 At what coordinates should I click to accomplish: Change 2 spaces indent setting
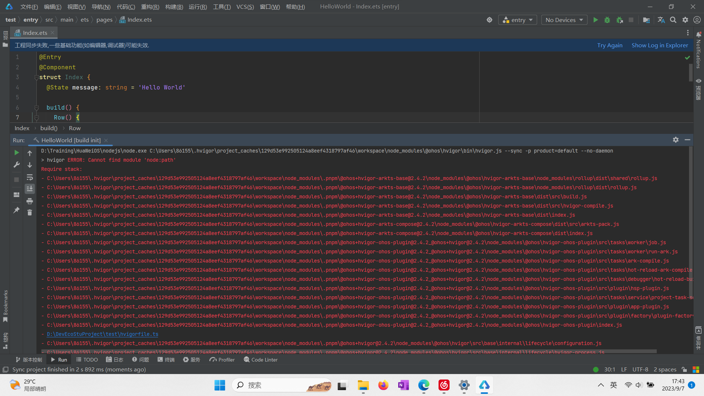click(665, 370)
